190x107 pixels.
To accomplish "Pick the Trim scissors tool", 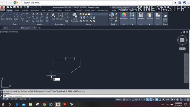I will coord(42,14).
